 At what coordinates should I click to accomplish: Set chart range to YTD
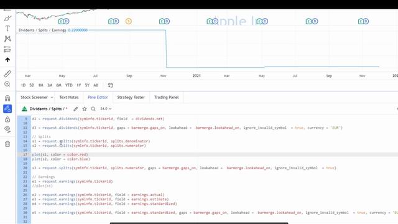coord(69,85)
